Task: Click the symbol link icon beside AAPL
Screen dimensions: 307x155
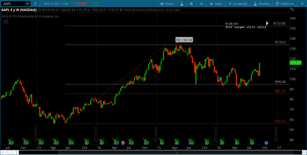Action: tap(35, 4)
